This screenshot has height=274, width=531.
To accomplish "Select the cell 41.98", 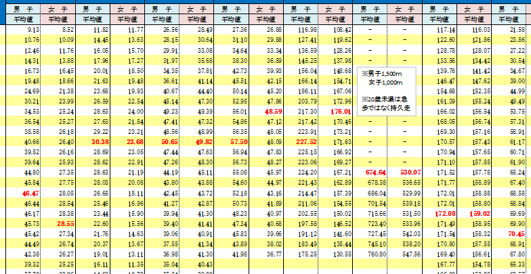I will (240, 254).
